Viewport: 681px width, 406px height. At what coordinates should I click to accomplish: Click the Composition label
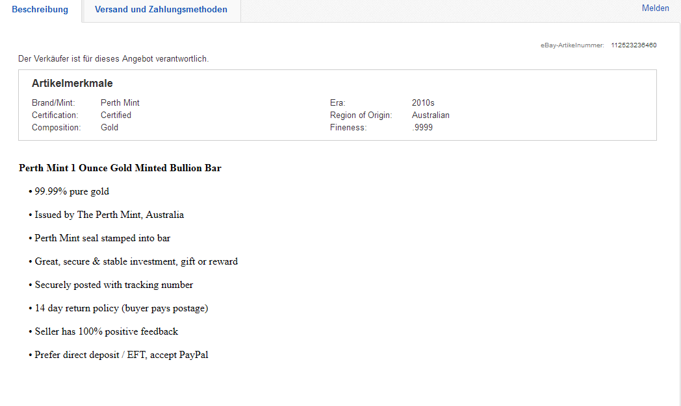coord(57,127)
